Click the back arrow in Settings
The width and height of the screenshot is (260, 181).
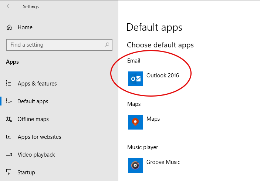(9, 6)
